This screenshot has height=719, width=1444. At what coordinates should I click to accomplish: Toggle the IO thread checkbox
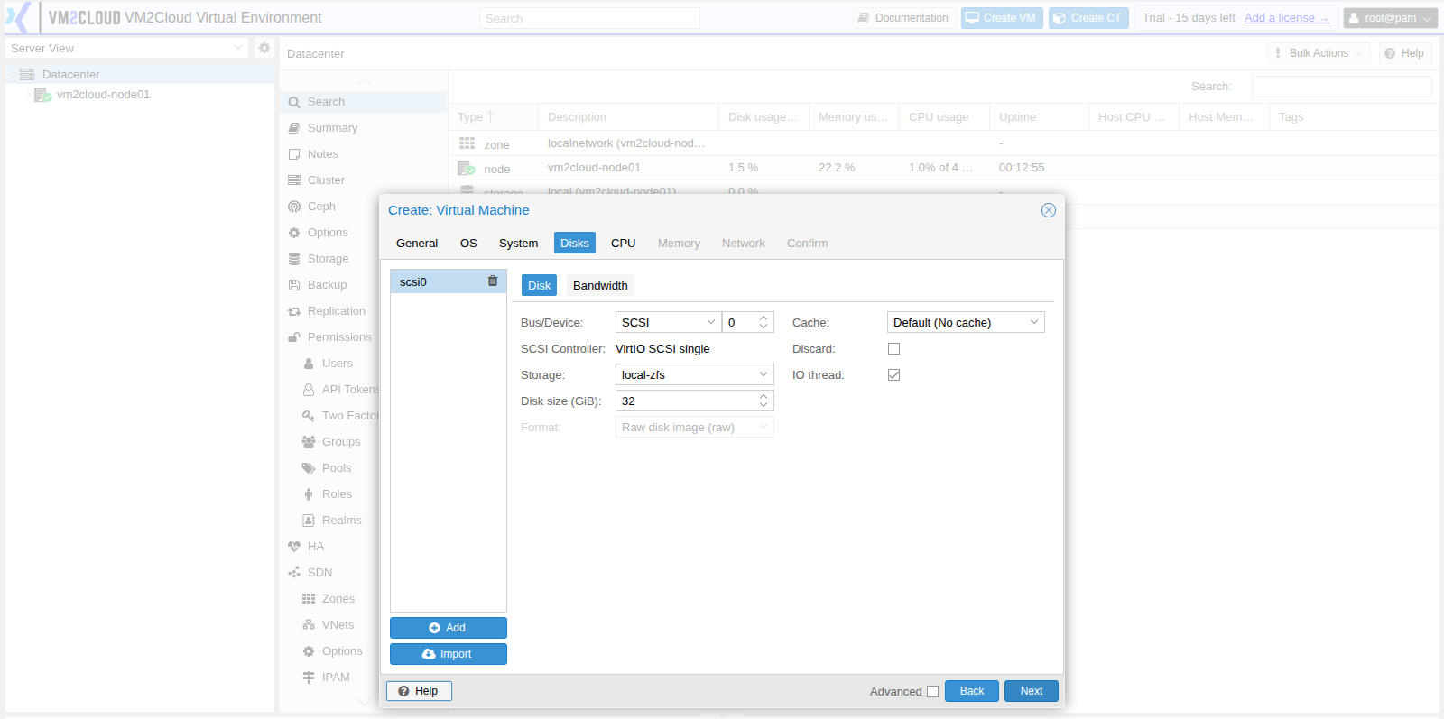click(893, 375)
